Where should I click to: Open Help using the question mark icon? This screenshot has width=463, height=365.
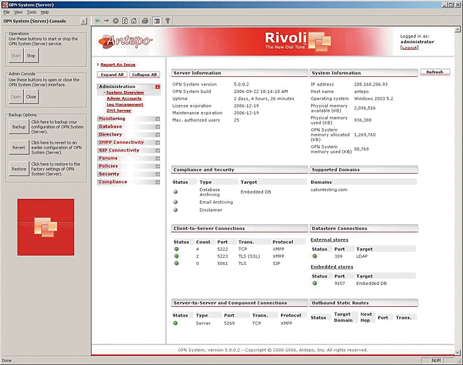point(168,21)
